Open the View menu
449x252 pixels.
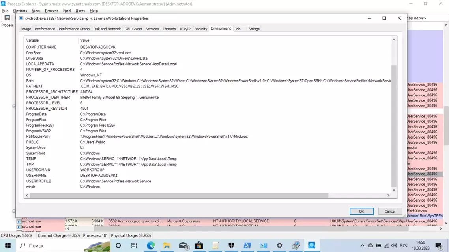coord(36,11)
